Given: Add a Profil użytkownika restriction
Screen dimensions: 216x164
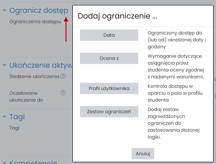Looking at the screenshot, I should pos(109,88).
